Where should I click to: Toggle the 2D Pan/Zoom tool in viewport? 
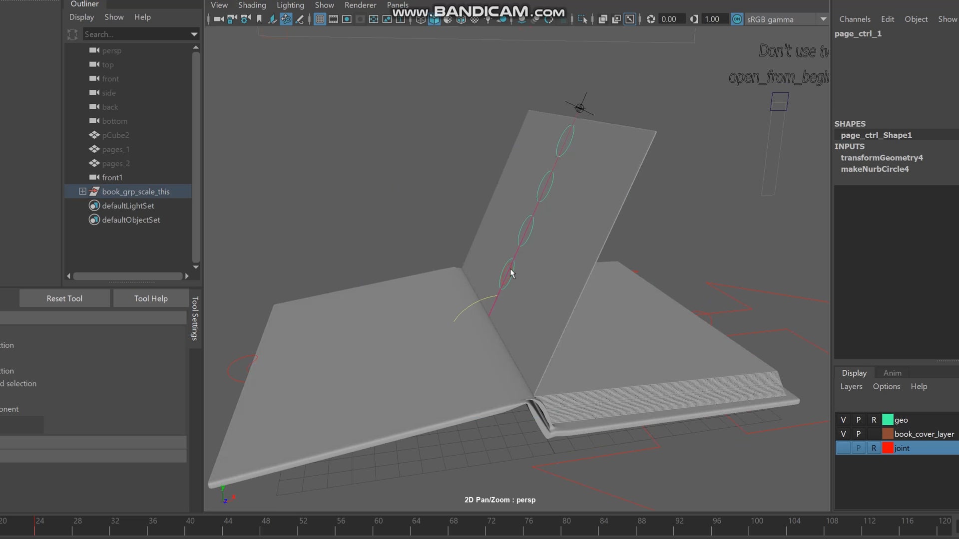pyautogui.click(x=286, y=19)
